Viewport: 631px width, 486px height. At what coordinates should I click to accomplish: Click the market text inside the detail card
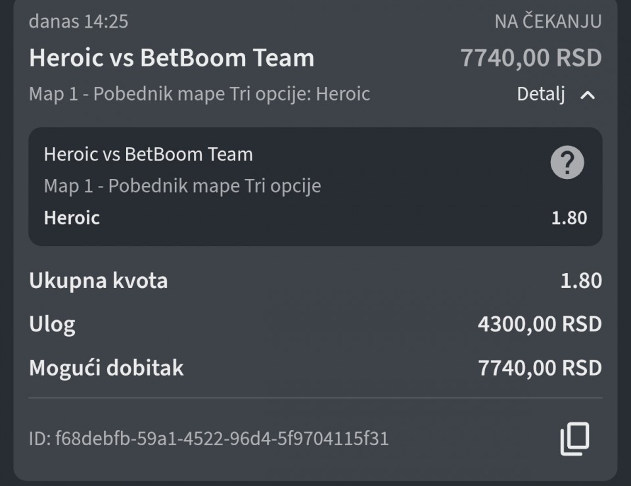[x=182, y=185]
